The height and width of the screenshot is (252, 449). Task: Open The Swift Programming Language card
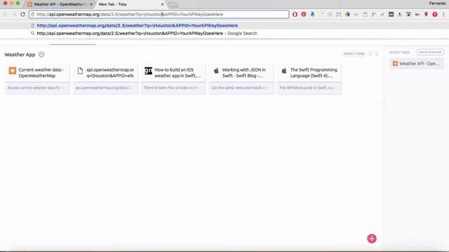pyautogui.click(x=309, y=79)
